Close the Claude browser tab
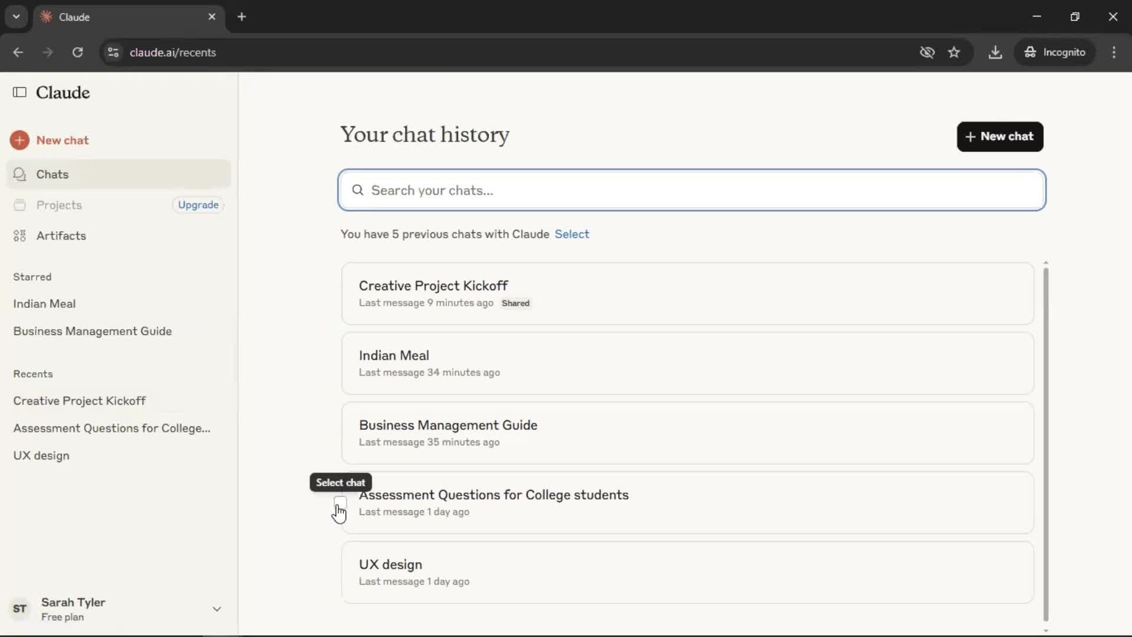The image size is (1132, 637). click(x=212, y=17)
